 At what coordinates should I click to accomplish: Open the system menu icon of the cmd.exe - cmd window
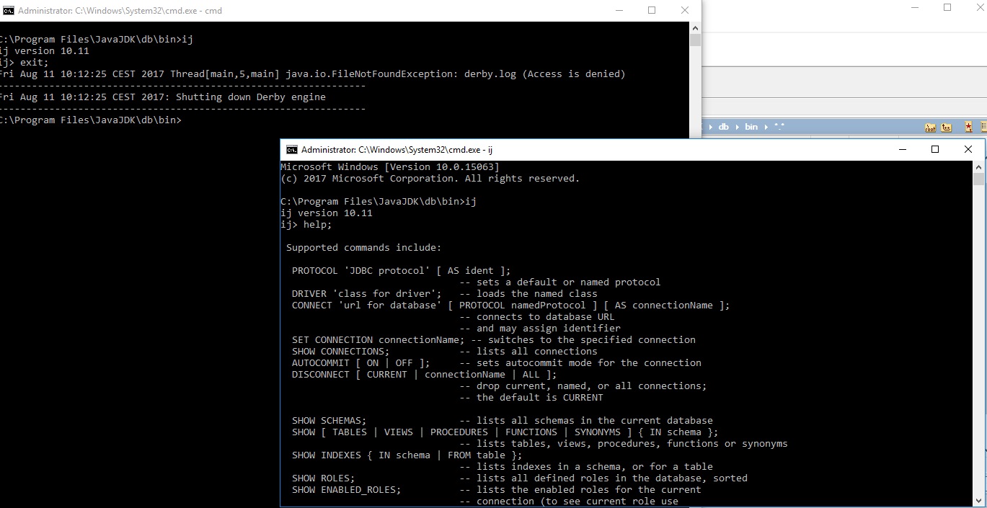click(x=7, y=11)
